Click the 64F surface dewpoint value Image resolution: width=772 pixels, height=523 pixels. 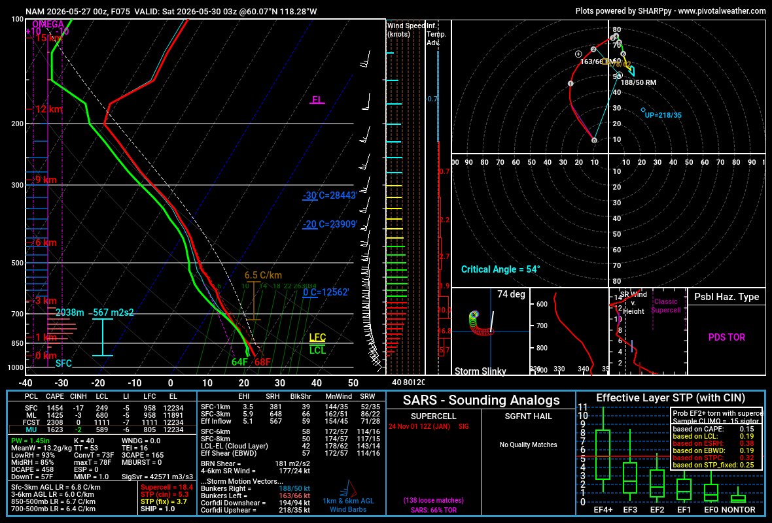point(239,362)
